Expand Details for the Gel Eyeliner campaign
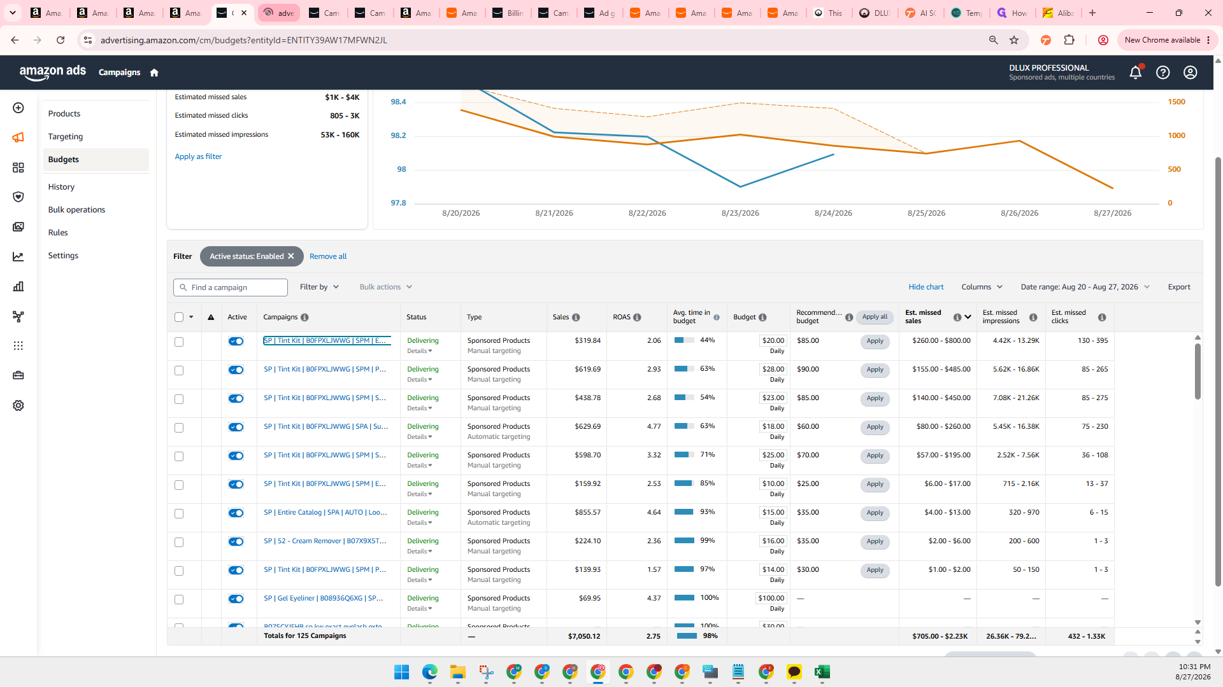This screenshot has height=687, width=1223. click(420, 609)
